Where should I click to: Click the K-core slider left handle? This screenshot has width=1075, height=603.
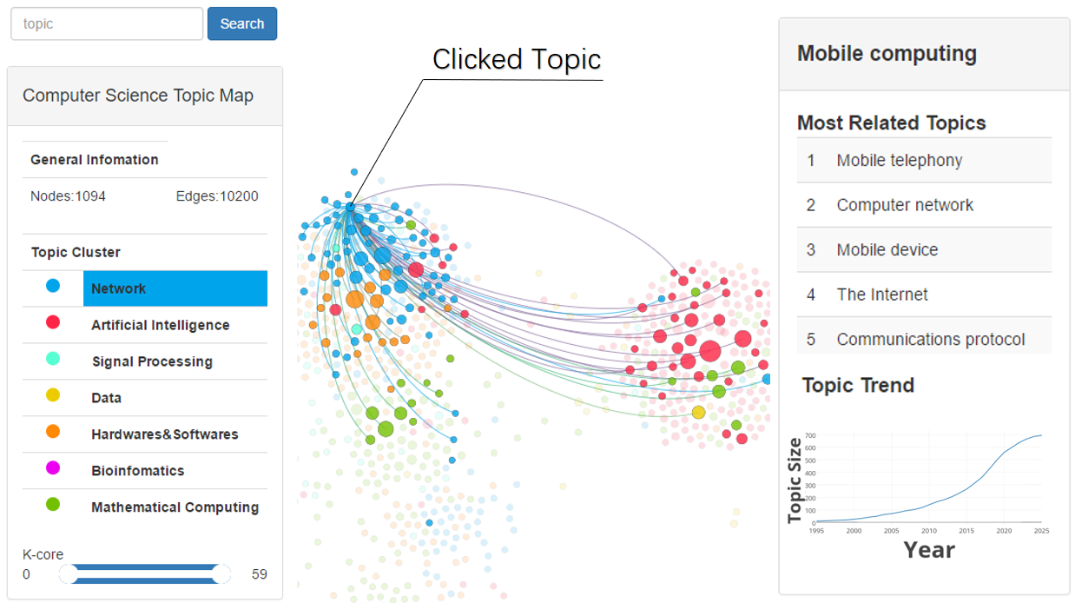(69, 573)
